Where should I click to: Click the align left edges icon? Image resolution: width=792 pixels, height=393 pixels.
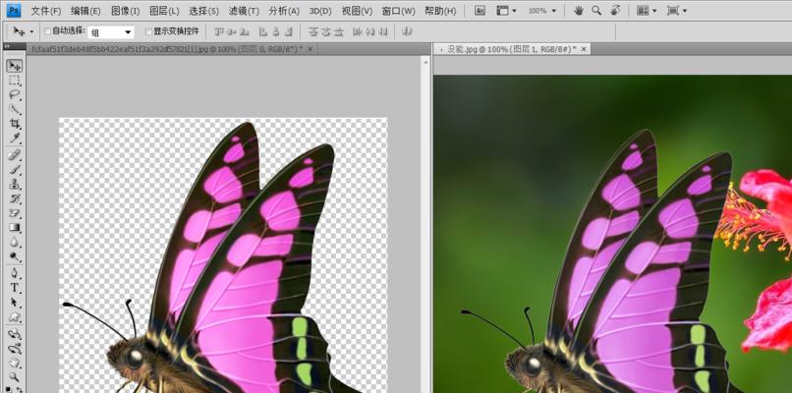(x=262, y=31)
